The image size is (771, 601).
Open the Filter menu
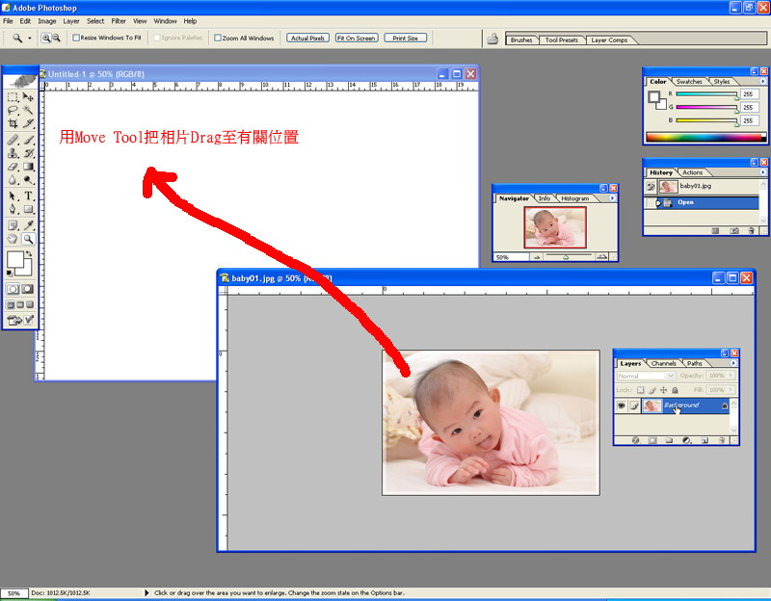click(x=119, y=20)
